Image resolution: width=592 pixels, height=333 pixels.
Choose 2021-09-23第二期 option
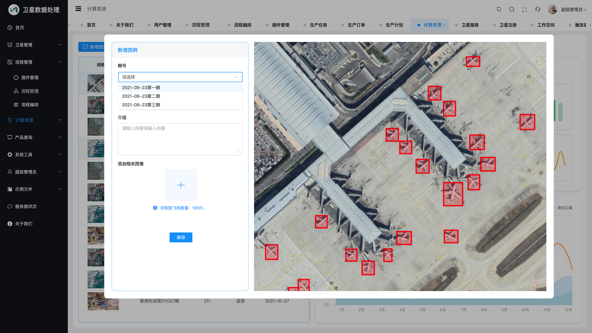point(180,96)
